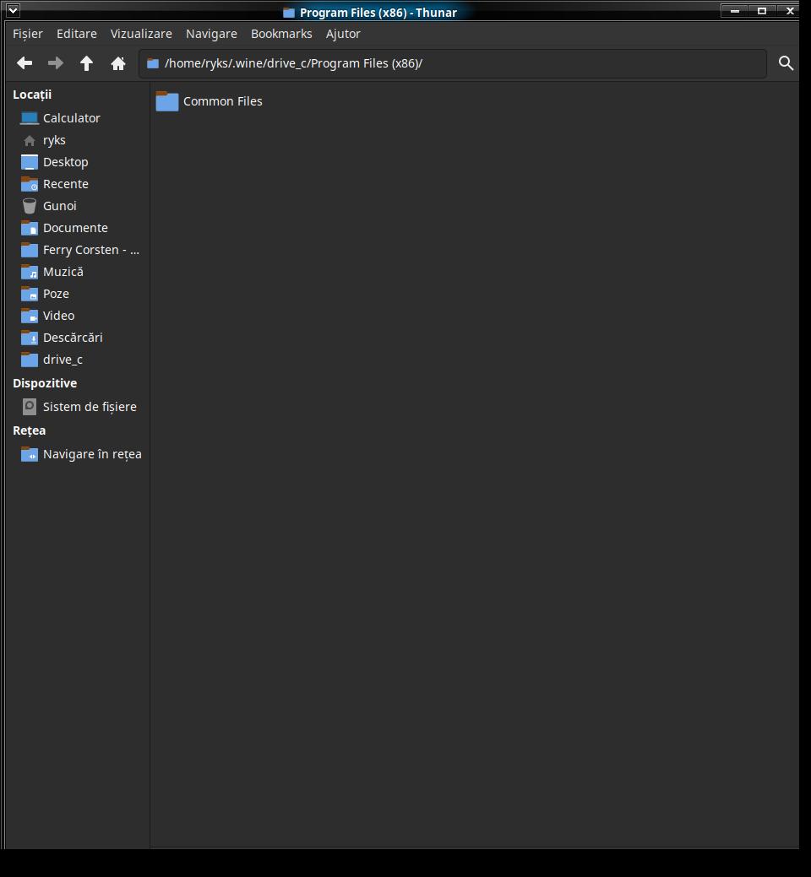Open the Recente location label
The height and width of the screenshot is (877, 811).
(66, 184)
